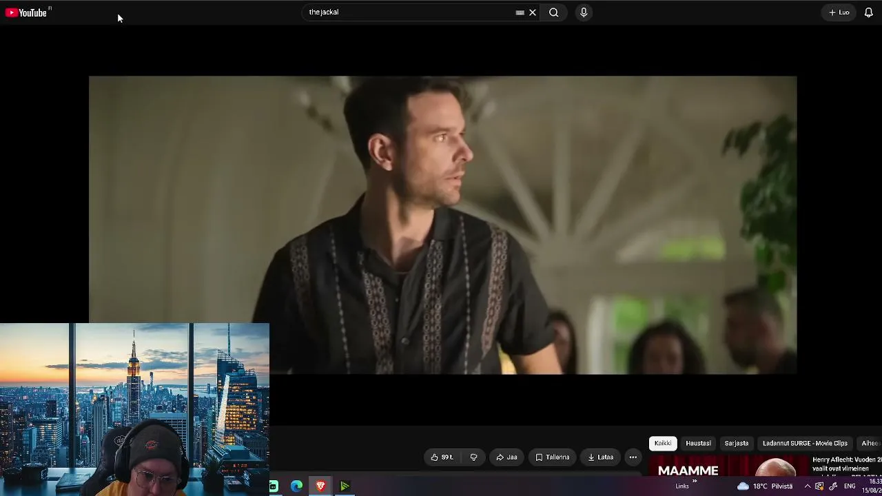Dislike the video with thumbs down
Screen dimensions: 882x496
pyautogui.click(x=473, y=457)
